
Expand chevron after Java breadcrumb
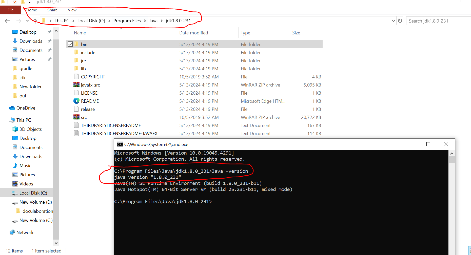pos(162,21)
